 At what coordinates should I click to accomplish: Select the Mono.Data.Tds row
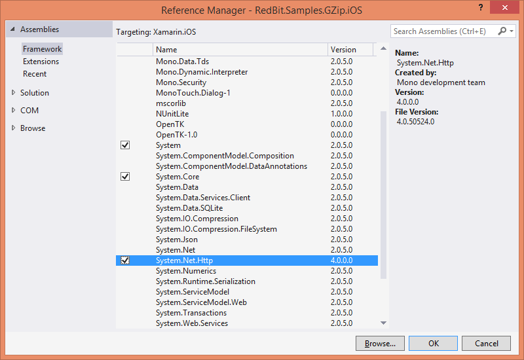[247, 62]
